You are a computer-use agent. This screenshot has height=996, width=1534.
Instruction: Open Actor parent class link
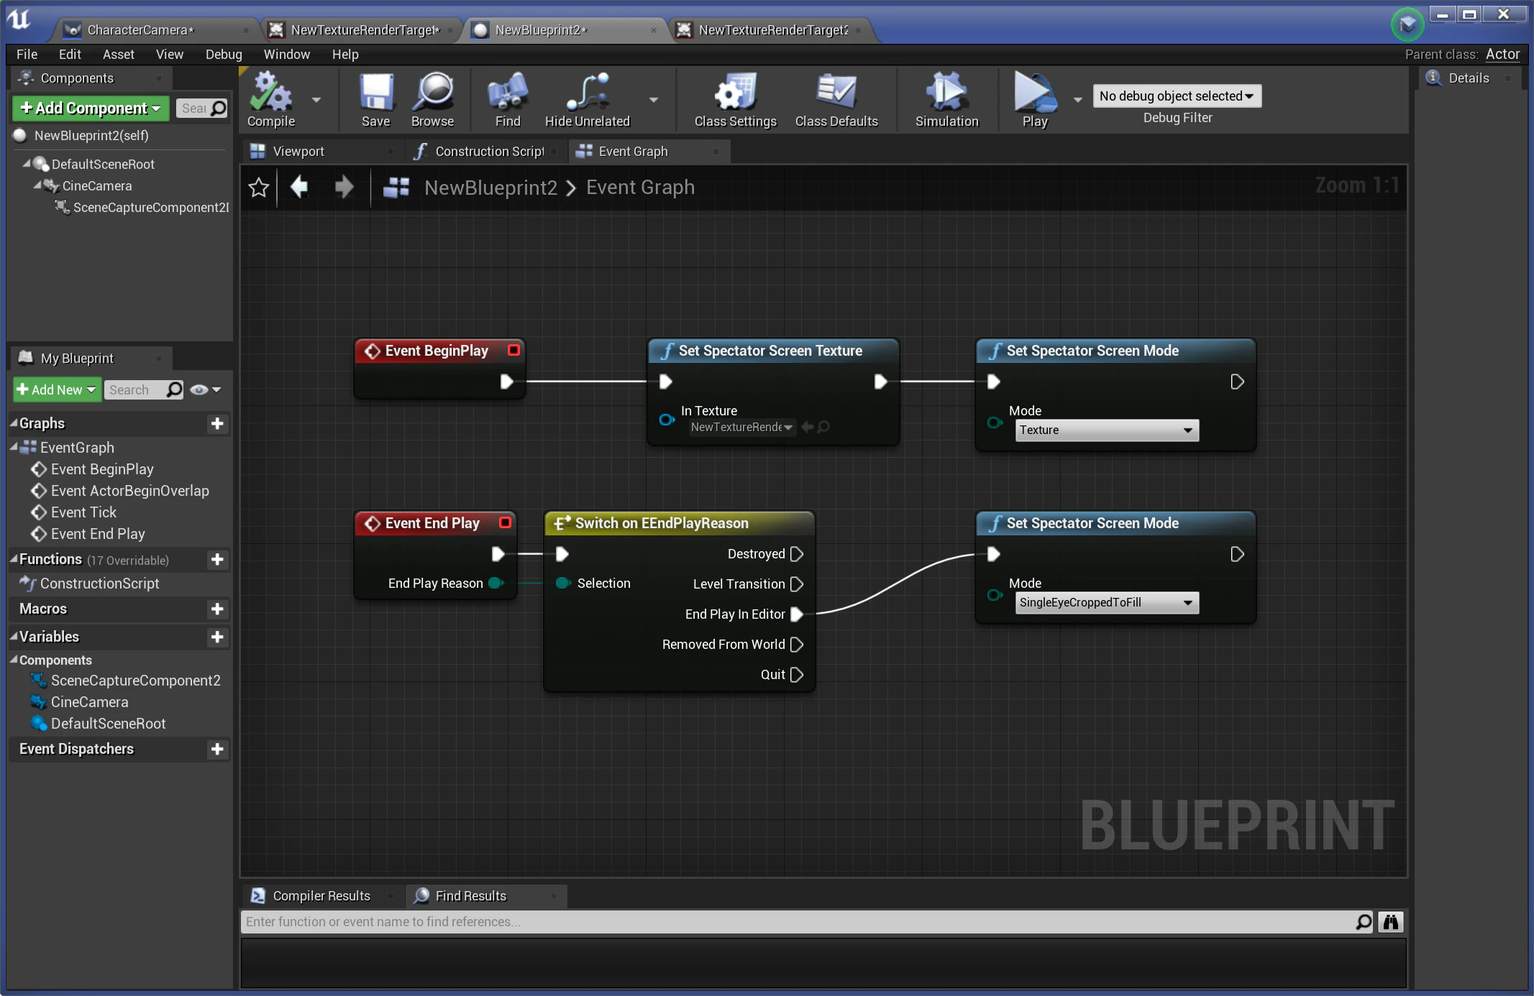pos(1502,55)
